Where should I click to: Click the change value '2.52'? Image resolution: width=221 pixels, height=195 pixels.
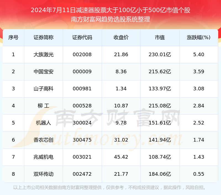(199, 123)
